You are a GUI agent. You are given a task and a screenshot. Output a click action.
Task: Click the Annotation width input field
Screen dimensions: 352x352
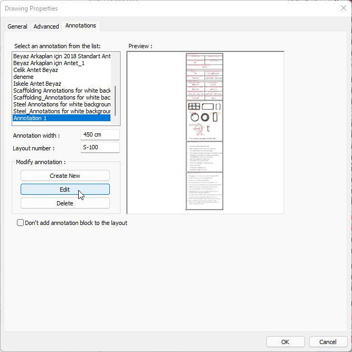(x=100, y=135)
